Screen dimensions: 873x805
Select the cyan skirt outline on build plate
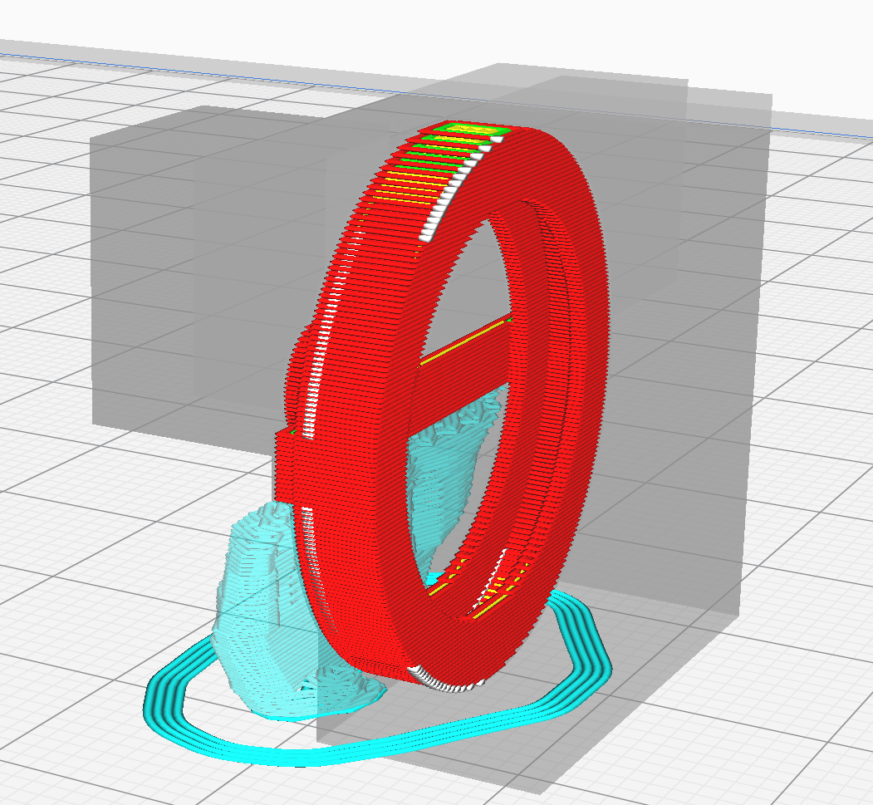(x=332, y=752)
